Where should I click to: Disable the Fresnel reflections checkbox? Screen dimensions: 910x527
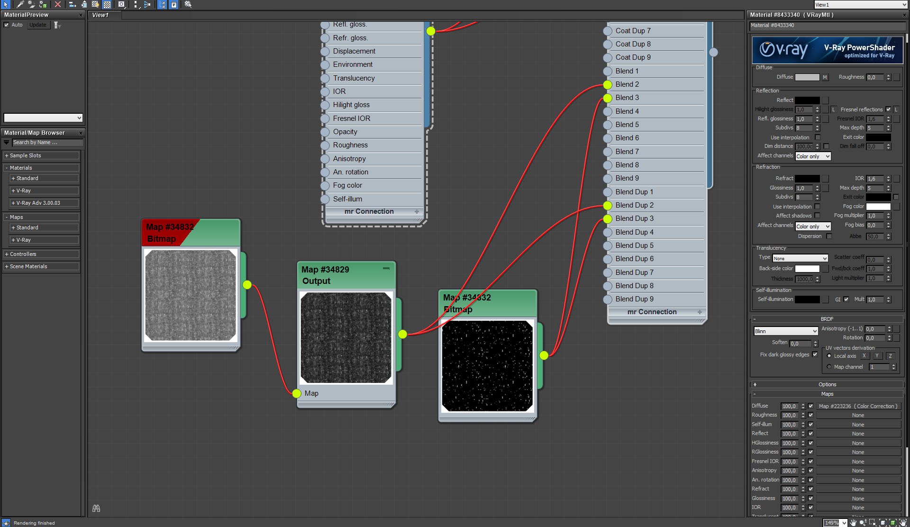[889, 109]
